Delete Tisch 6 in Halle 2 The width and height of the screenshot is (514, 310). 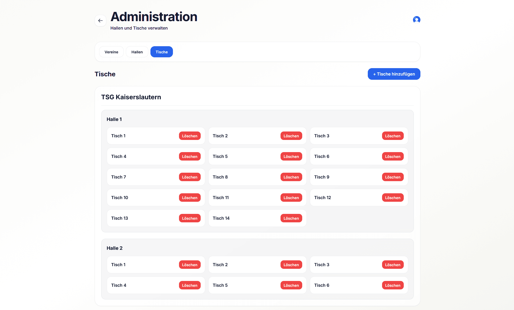click(392, 285)
